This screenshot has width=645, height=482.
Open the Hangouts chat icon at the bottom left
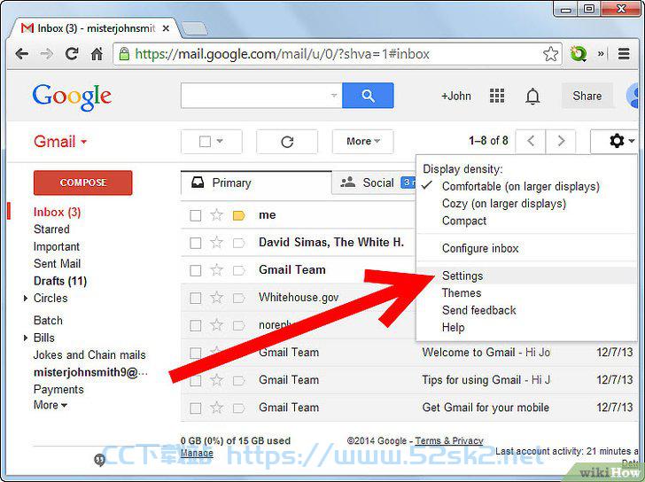(x=99, y=460)
